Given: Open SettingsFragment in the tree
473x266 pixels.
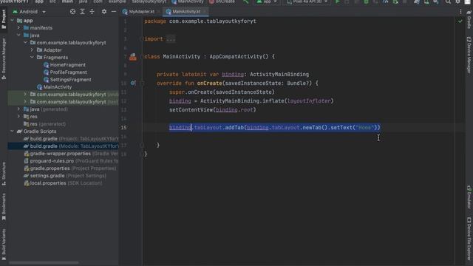Looking at the screenshot, I should coord(67,80).
